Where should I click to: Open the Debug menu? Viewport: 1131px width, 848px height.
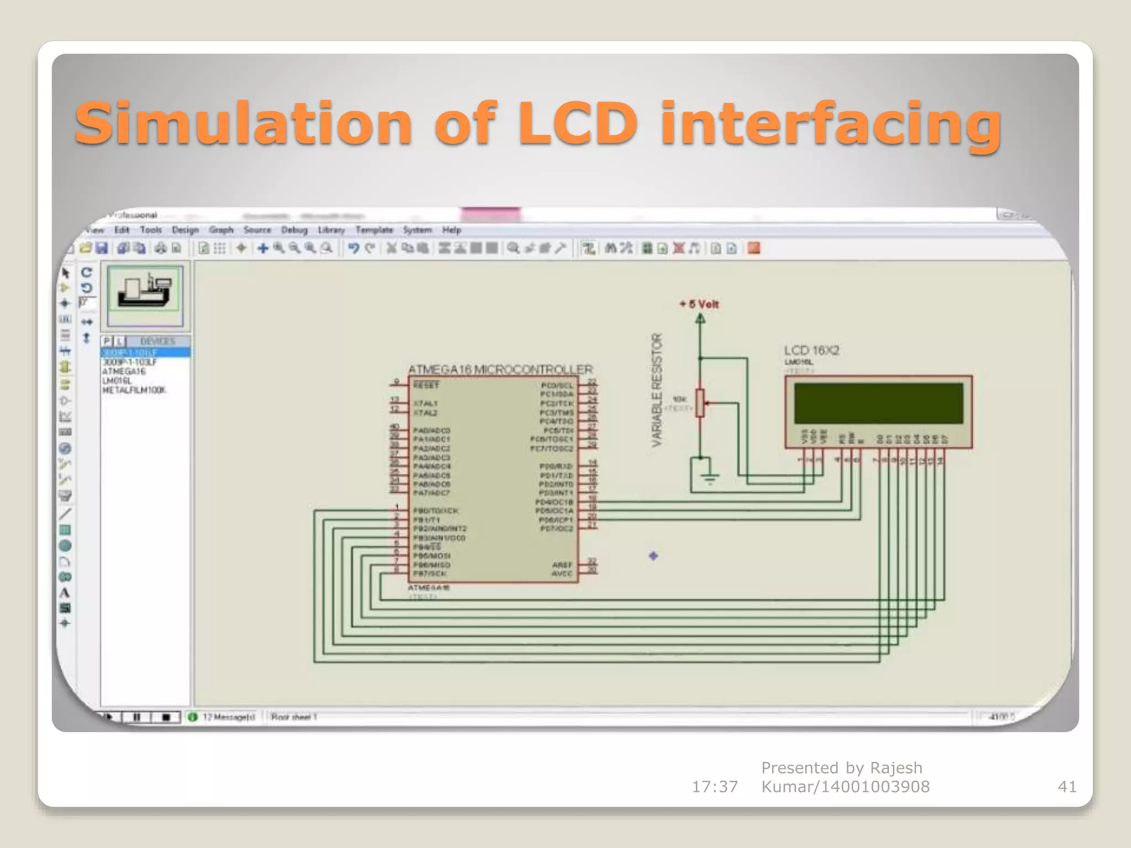click(294, 230)
